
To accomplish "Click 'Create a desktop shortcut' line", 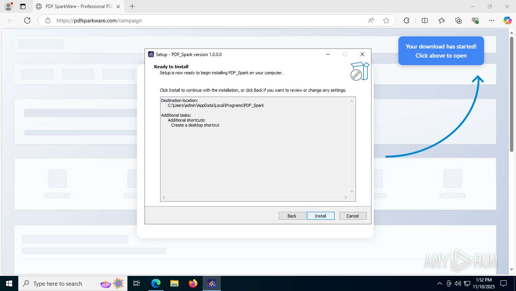I will click(195, 125).
